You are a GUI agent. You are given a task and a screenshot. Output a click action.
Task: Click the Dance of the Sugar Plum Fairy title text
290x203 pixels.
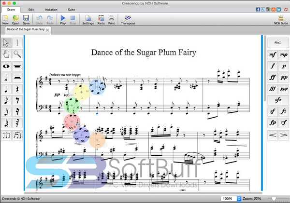tap(144, 53)
